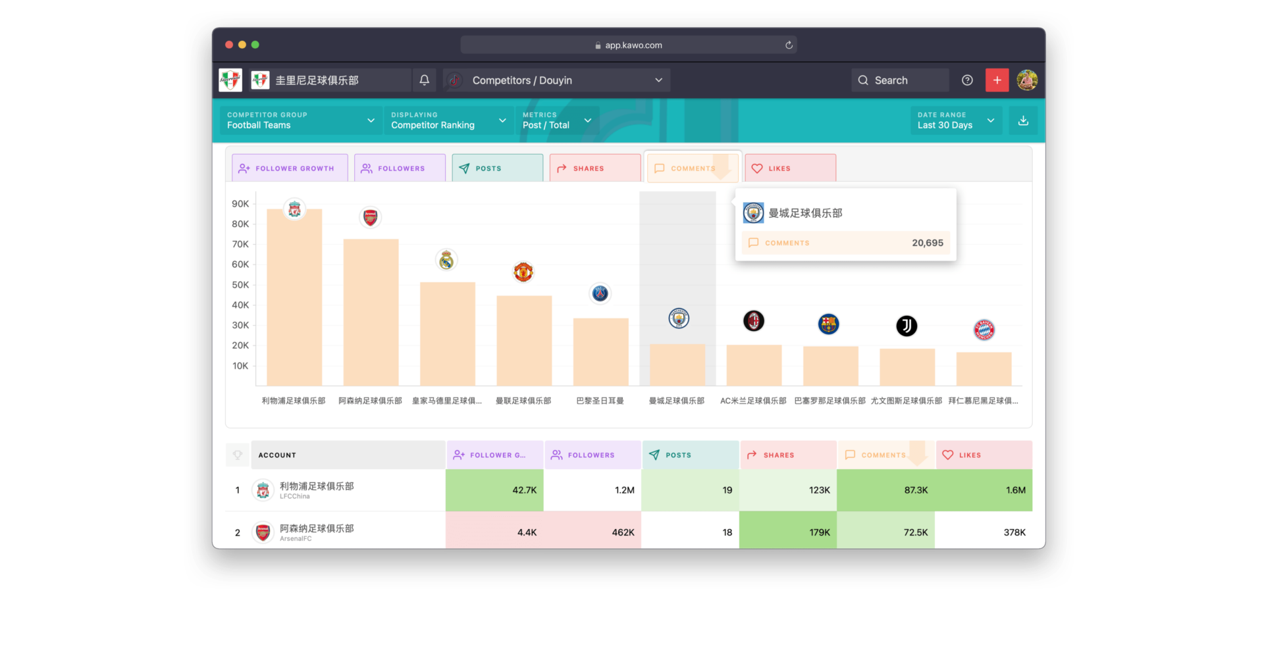The width and height of the screenshot is (1264, 658).
Task: Toggle the Shares metric filter
Action: 594,168
